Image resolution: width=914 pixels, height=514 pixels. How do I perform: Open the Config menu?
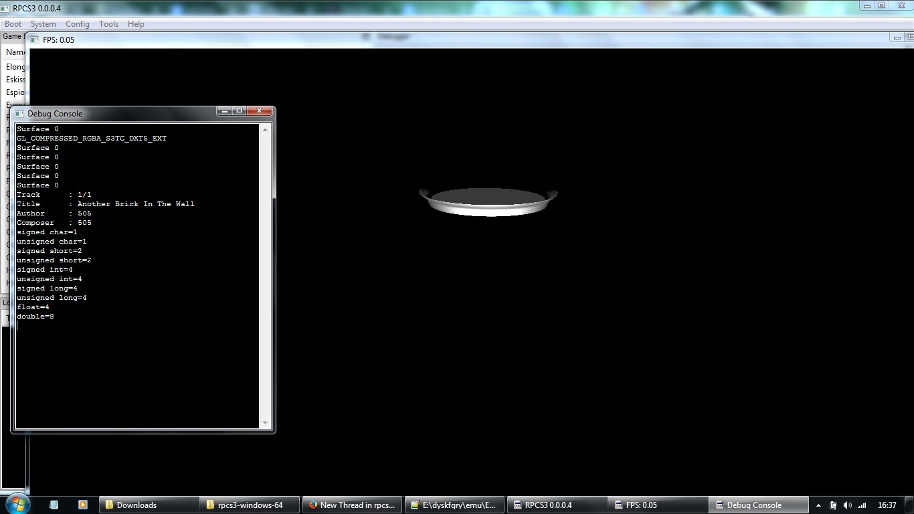pyautogui.click(x=78, y=24)
